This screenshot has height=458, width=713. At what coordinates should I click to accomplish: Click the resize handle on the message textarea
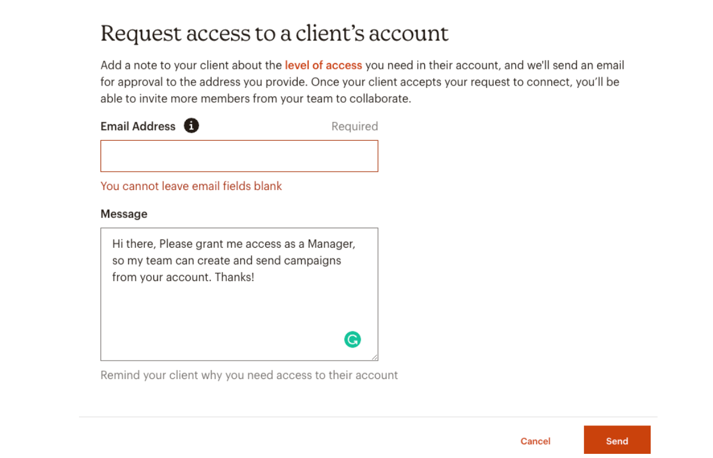[376, 357]
